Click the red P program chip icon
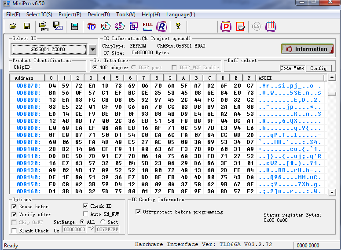Viewport: 341px width, 250px height. 226,26
